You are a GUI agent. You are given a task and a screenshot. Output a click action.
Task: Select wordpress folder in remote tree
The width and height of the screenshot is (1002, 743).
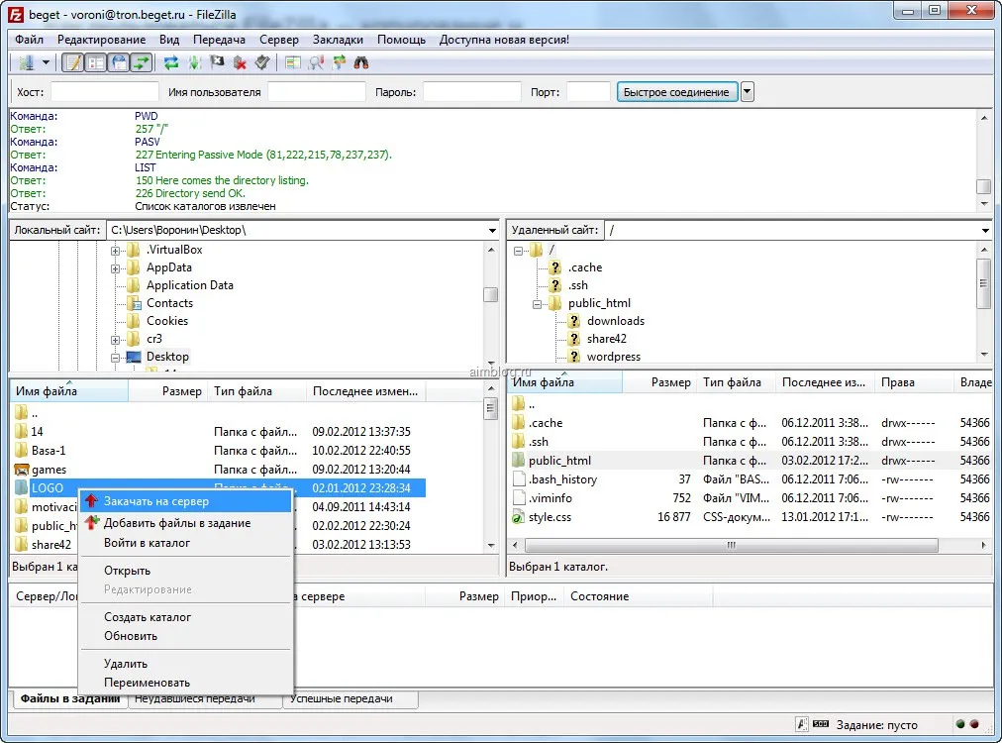tap(614, 357)
